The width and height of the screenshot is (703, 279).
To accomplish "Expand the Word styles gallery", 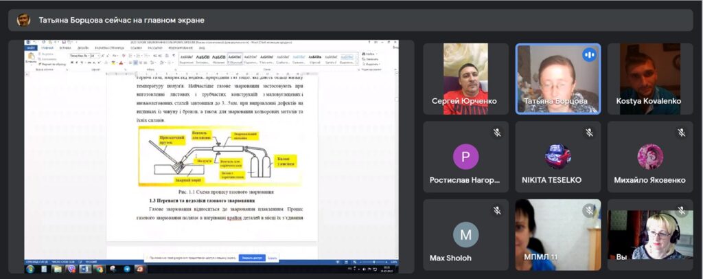I will tap(357, 63).
